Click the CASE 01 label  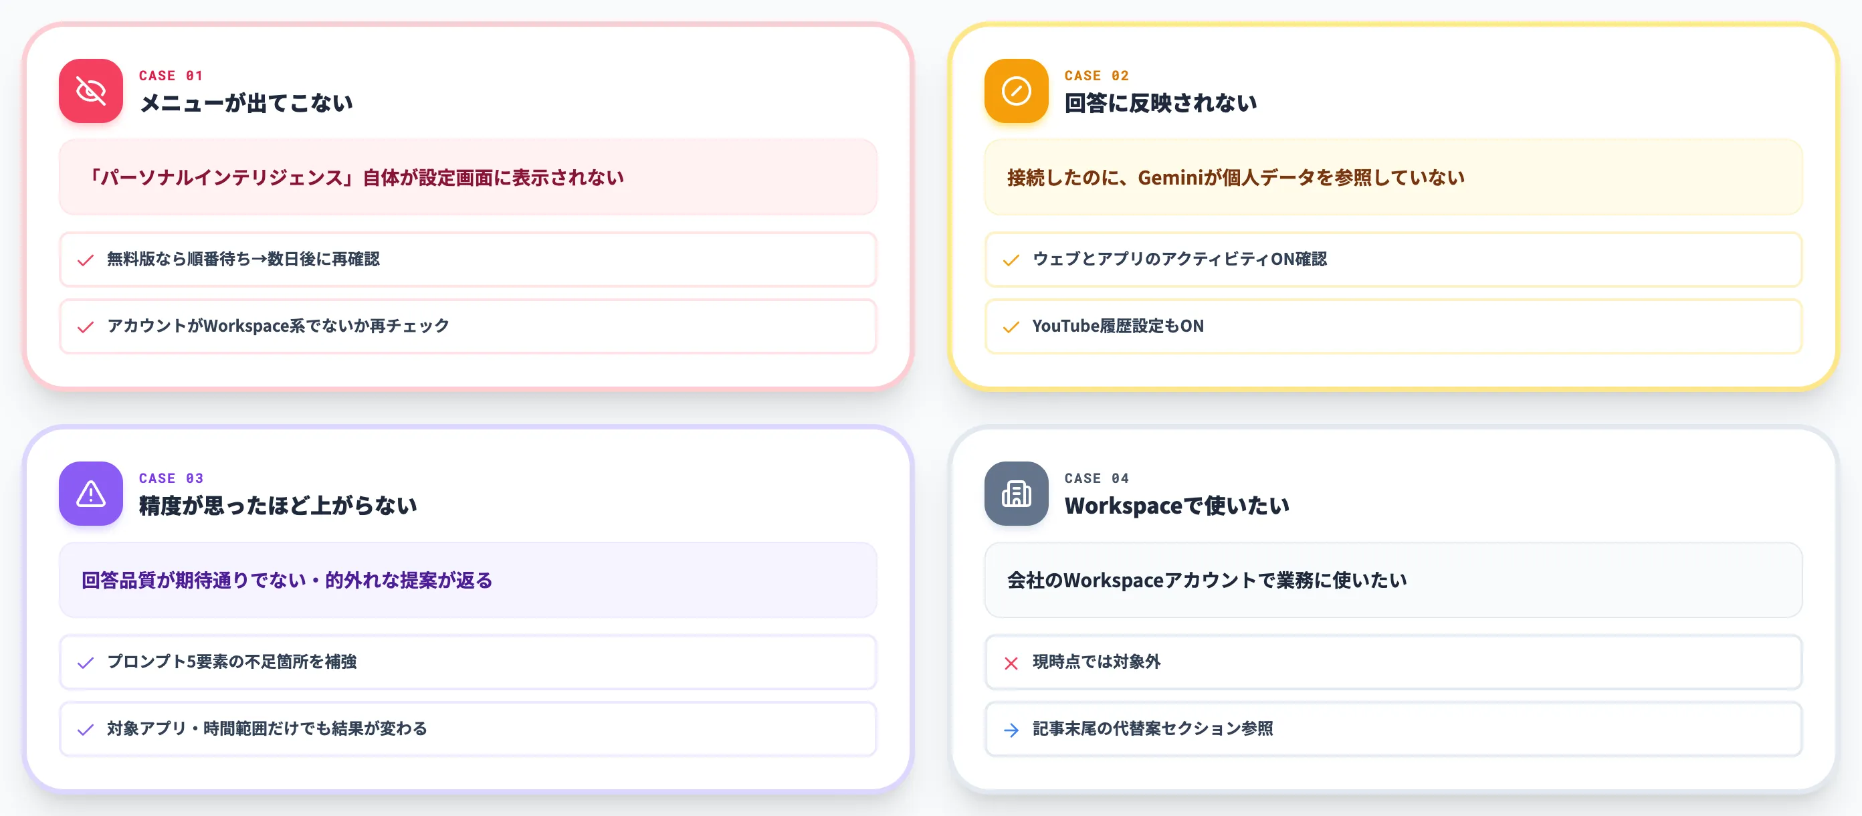[171, 76]
